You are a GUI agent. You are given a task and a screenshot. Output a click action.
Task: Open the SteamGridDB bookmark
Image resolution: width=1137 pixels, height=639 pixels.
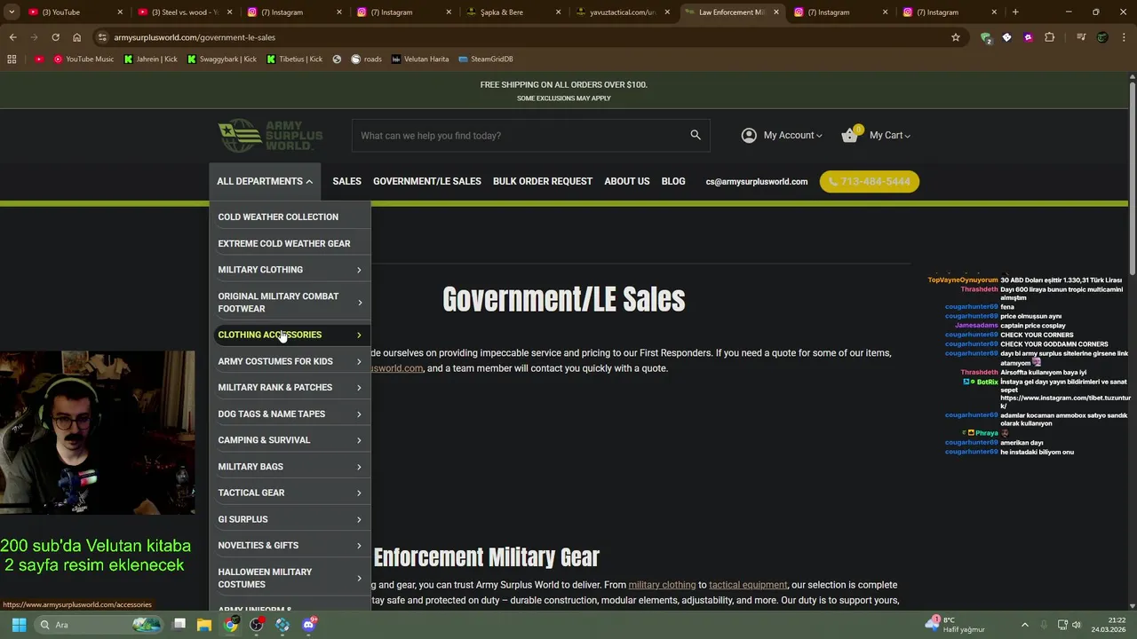[486, 59]
